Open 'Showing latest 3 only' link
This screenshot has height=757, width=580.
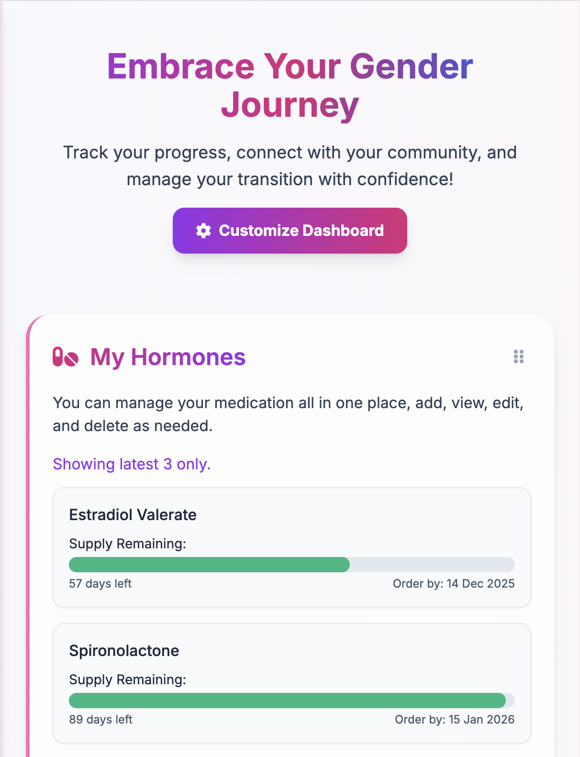[132, 464]
